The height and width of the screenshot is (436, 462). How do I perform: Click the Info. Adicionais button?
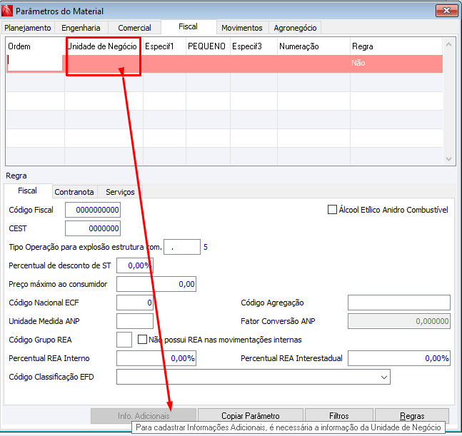(x=144, y=416)
